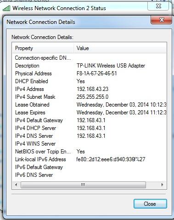This screenshot has width=174, height=220.
Task: Click the Value column header
Action: pos(120,48)
